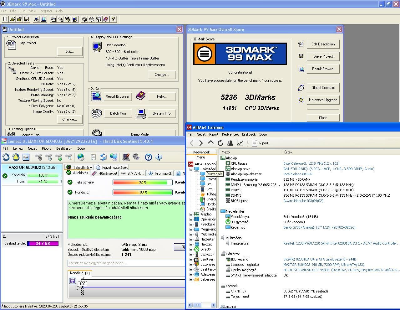
Task: Click the Hardware Upgrade icon in score window
Action: pos(301,100)
